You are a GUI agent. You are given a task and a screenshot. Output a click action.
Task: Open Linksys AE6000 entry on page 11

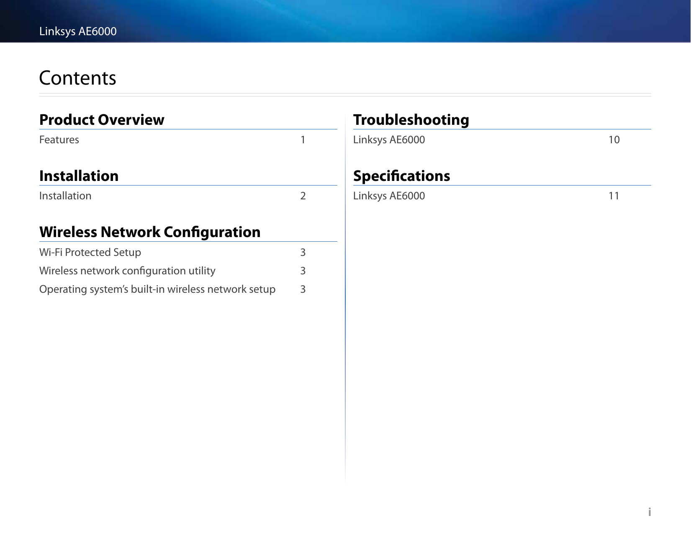click(389, 196)
